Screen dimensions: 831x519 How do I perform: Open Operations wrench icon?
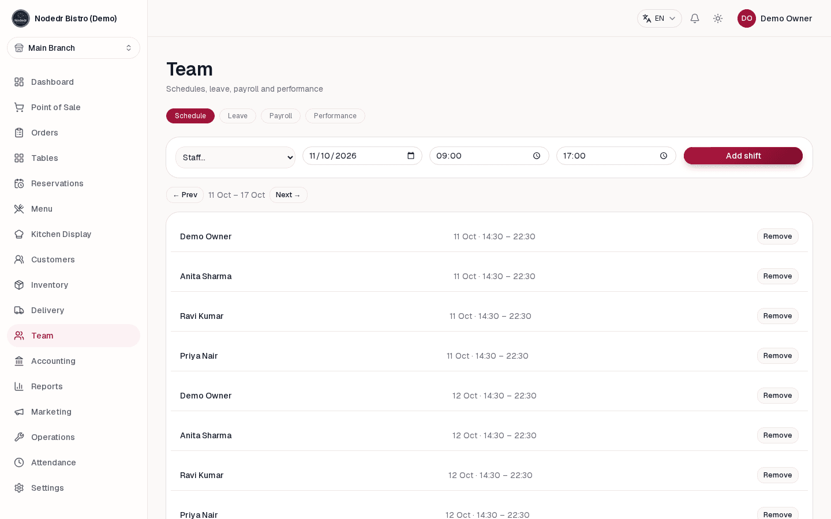pos(19,437)
